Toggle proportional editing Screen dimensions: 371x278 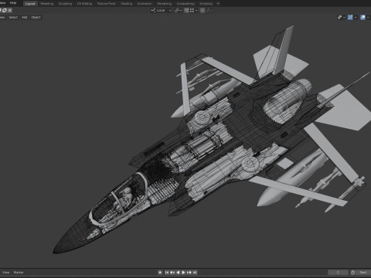click(203, 10)
